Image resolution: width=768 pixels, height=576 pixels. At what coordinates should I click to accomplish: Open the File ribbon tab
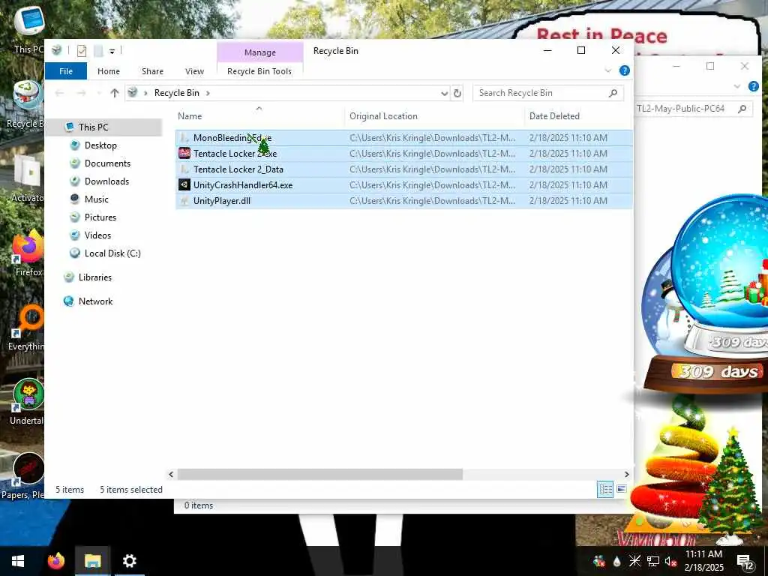(x=66, y=71)
